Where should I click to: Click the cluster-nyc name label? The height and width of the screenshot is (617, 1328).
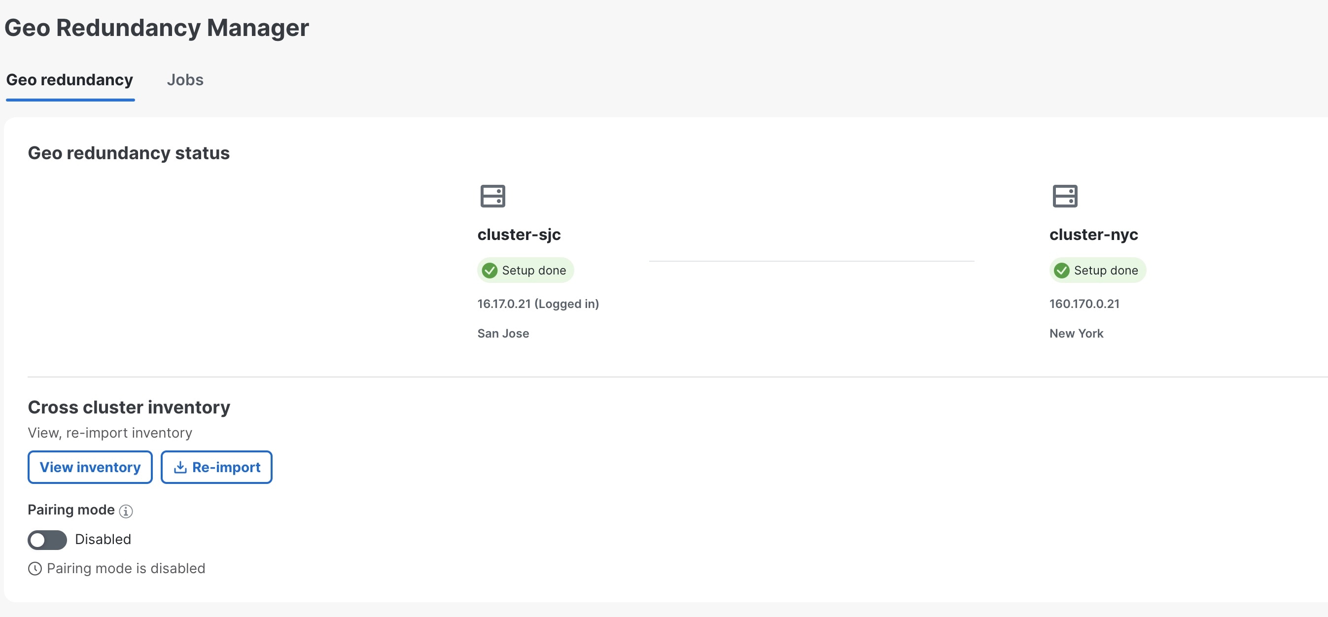tap(1094, 234)
